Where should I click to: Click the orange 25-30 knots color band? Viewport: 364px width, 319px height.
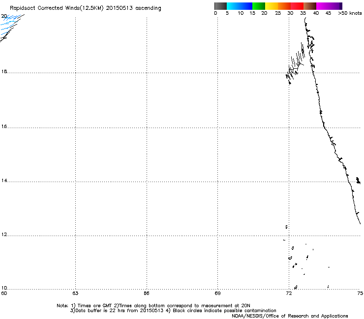pos(284,6)
